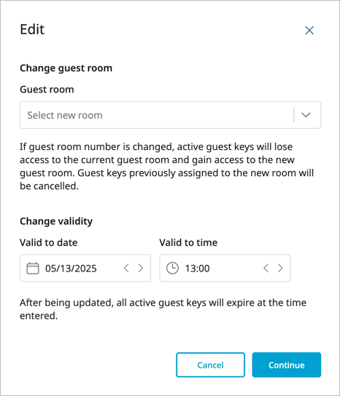Screen dimensions: 340x396
Task: Cancel the edit dialog
Action: 210,365
